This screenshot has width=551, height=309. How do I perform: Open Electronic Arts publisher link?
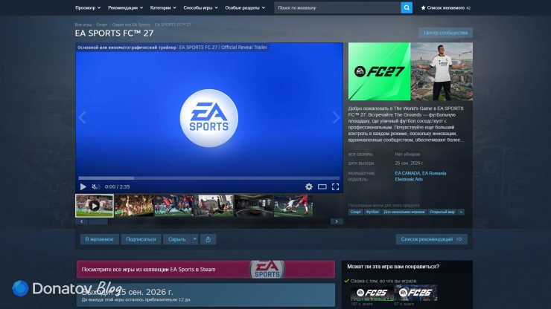coord(409,179)
